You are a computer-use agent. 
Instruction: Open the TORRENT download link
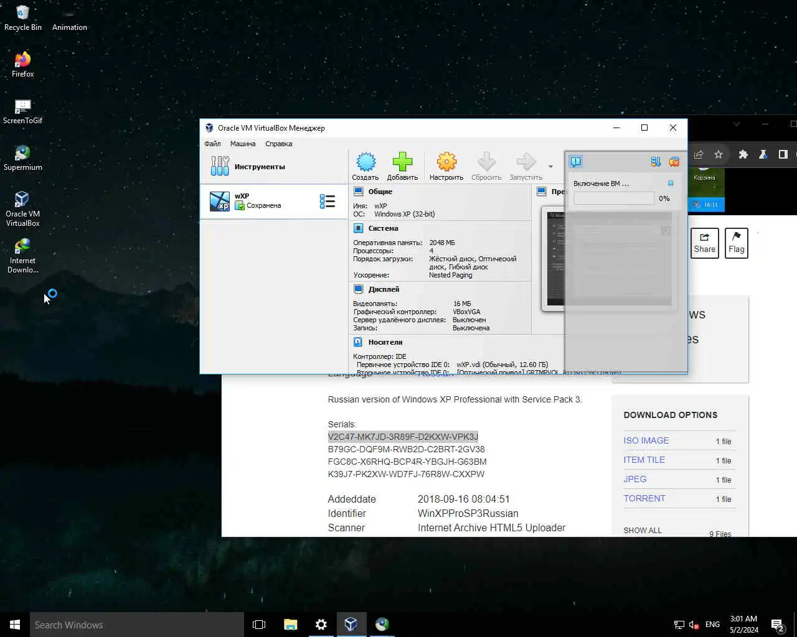point(644,498)
